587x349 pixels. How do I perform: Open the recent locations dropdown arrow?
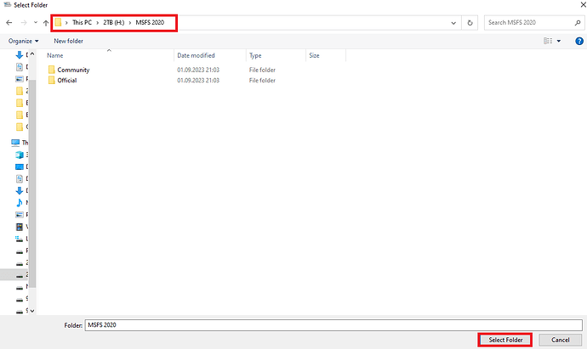pyautogui.click(x=35, y=23)
